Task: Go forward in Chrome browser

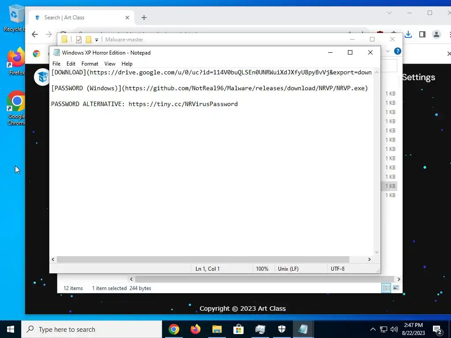Action: point(48,34)
